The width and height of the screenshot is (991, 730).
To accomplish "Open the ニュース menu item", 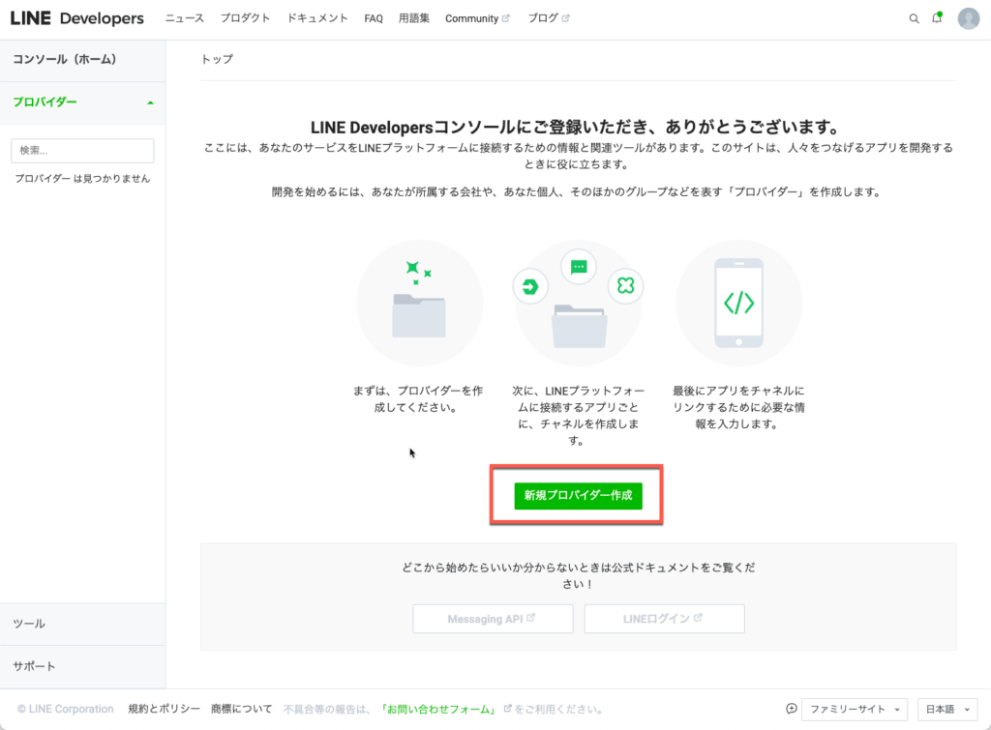I will [184, 18].
